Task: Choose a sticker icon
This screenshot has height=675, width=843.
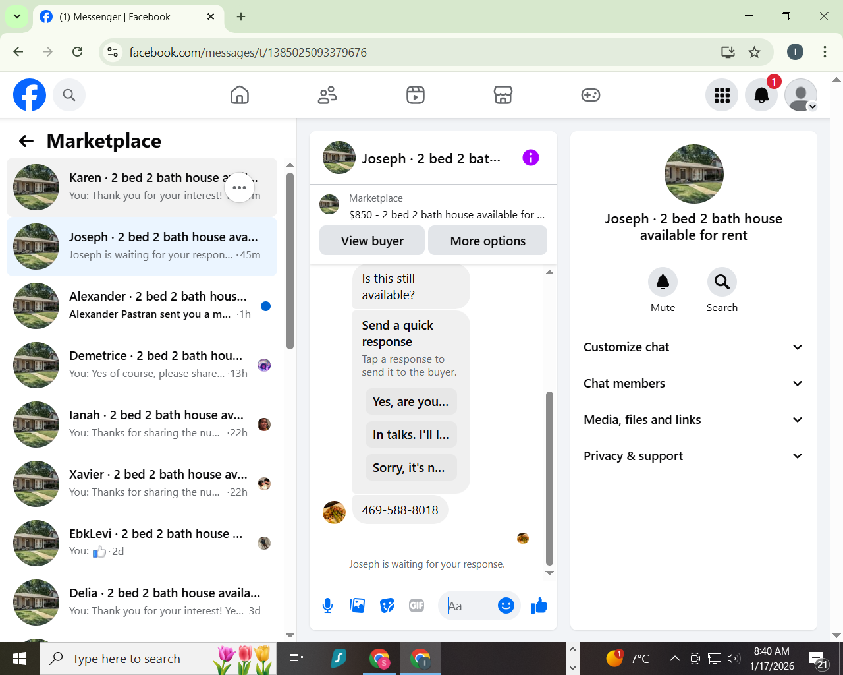Action: pos(387,605)
